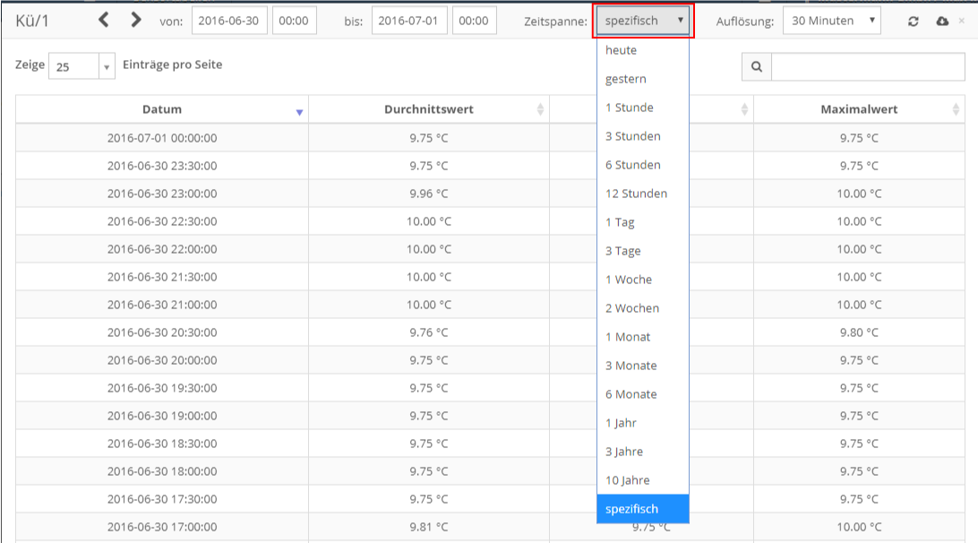Click date cell 2016-06-30 21:00:00
Image resolution: width=978 pixels, height=543 pixels.
tap(162, 305)
